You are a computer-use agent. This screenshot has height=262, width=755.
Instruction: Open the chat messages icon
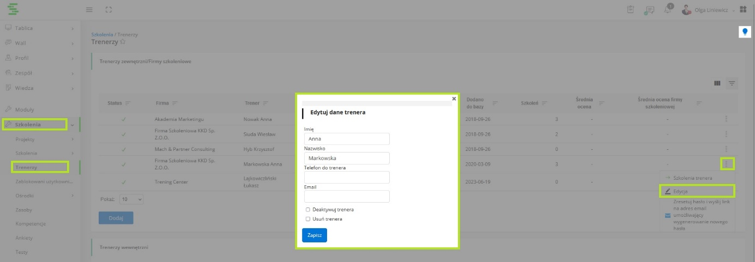649,10
